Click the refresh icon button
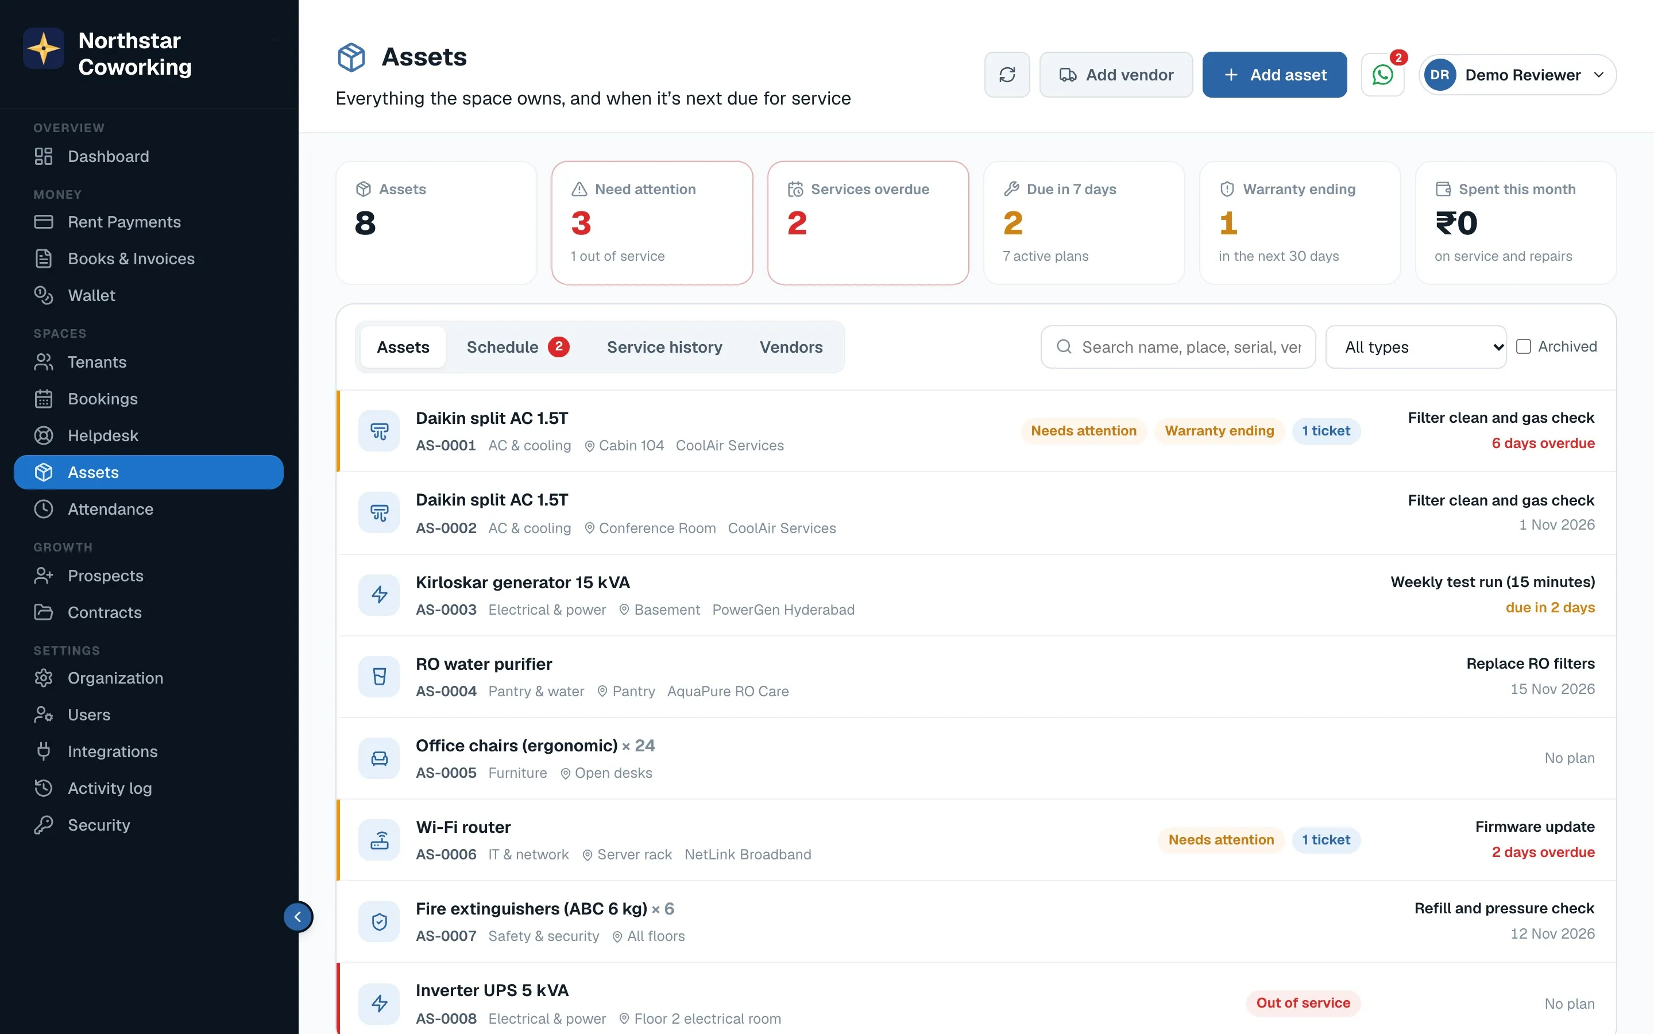 (x=1007, y=75)
